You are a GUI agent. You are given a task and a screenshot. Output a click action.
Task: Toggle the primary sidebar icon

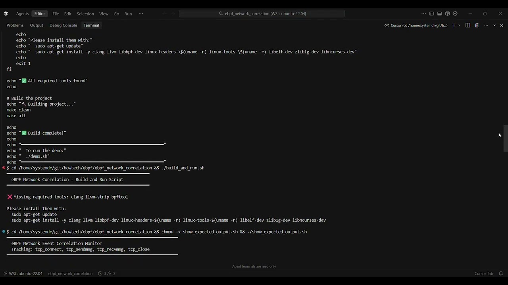[x=431, y=13]
